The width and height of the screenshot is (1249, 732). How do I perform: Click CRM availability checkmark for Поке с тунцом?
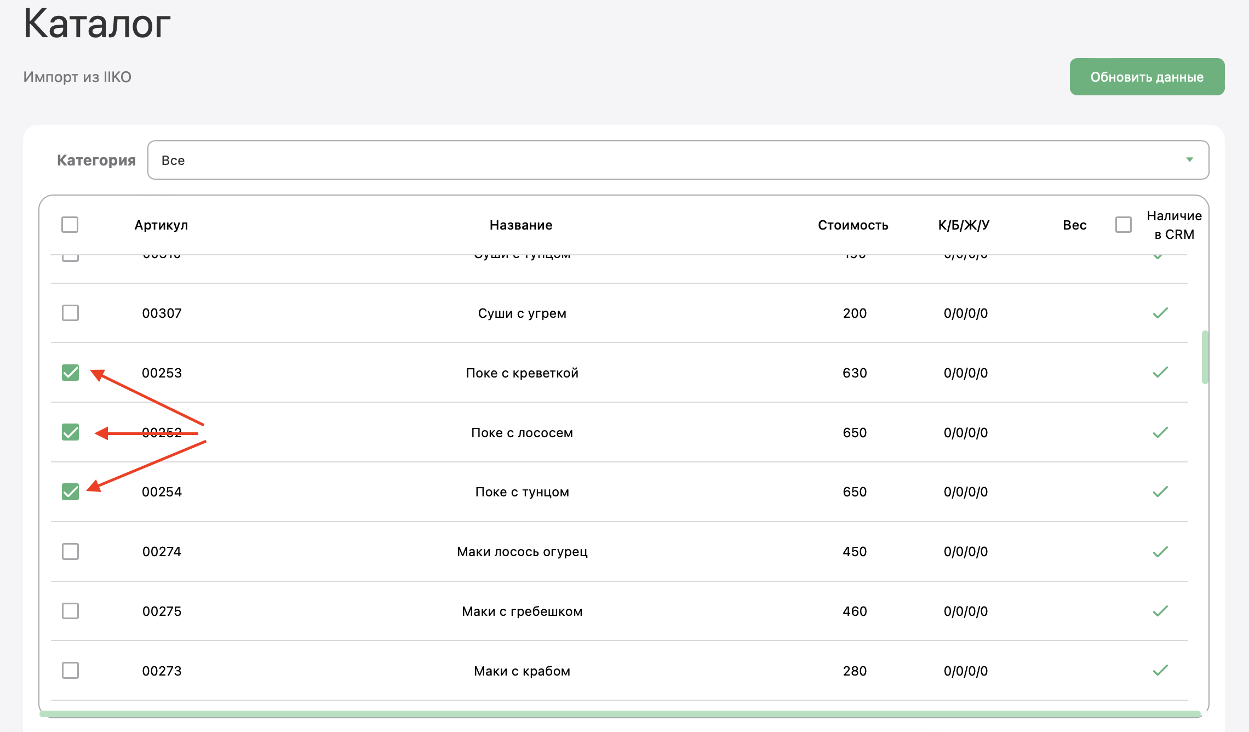pos(1160,491)
